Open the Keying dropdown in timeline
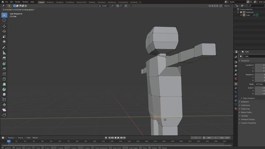Viewport: 265px width, 149px height. (x=22, y=138)
